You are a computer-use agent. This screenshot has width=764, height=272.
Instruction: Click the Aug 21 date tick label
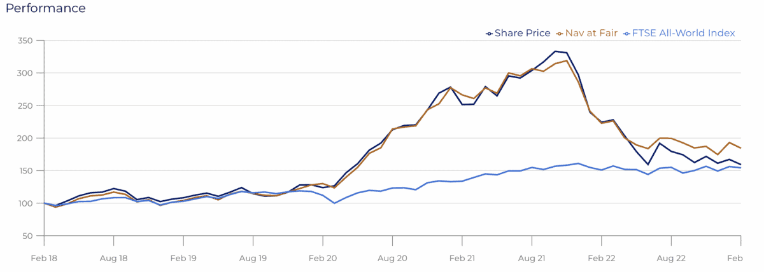coord(532,259)
